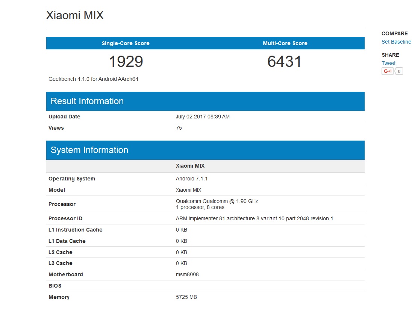Select the Xiaomi MIX page title
The width and height of the screenshot is (412, 309).
click(x=75, y=15)
